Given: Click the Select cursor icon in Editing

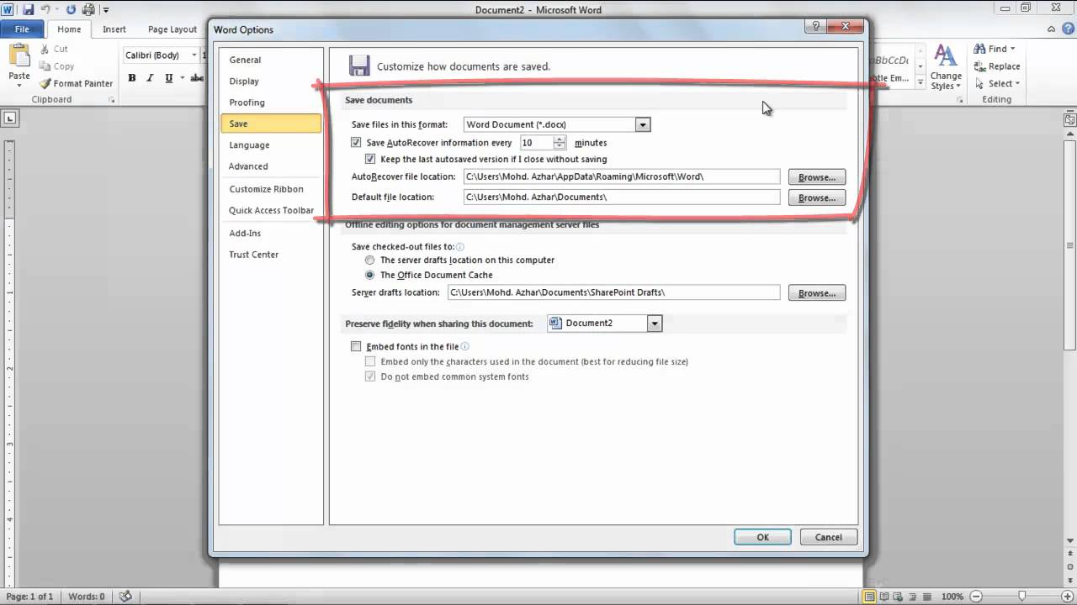Looking at the screenshot, I should click(x=980, y=83).
